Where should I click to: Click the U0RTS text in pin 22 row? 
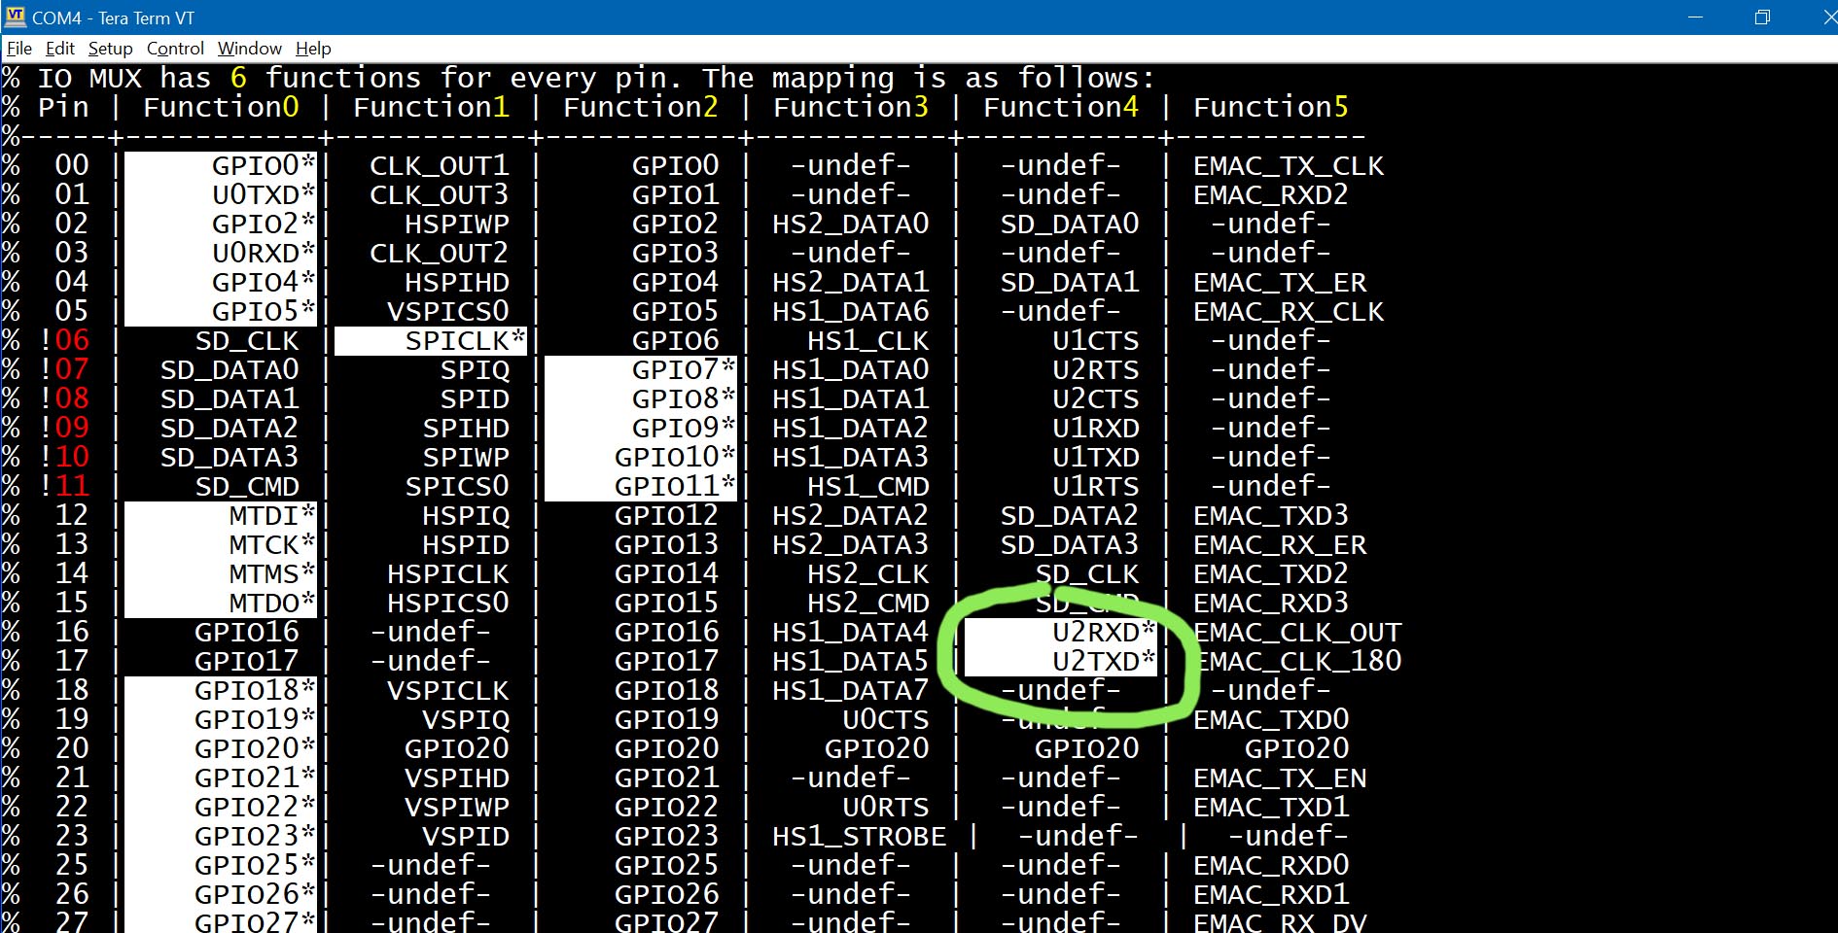tap(886, 808)
